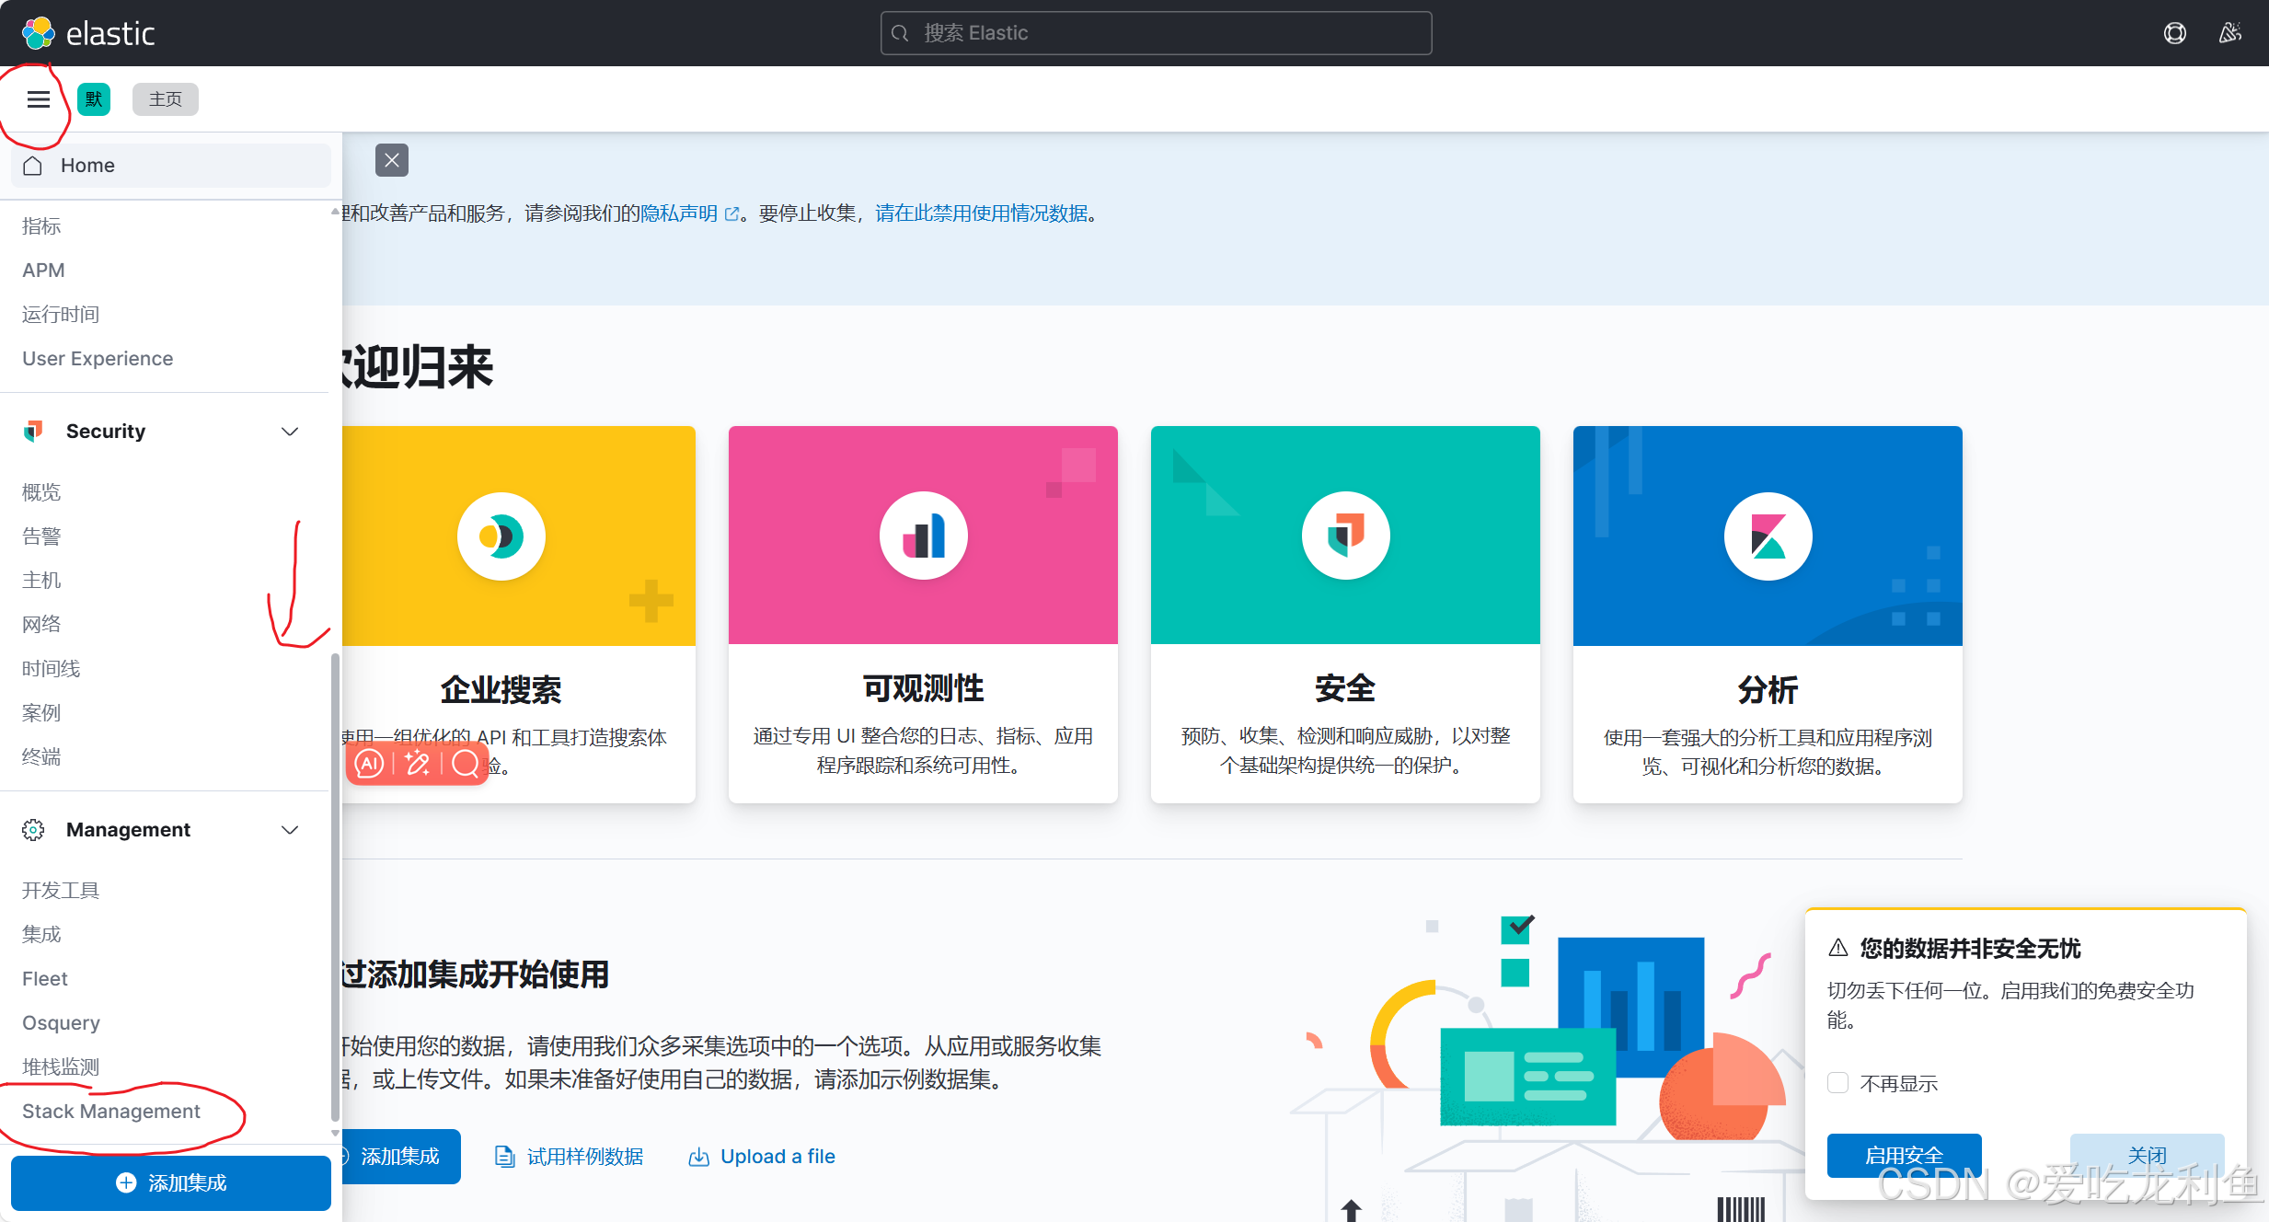Click the Security shield icon in sidebar
The height and width of the screenshot is (1222, 2269).
pyautogui.click(x=33, y=431)
